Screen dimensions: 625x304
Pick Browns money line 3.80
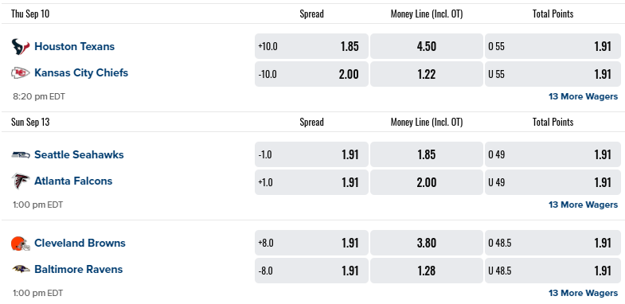427,243
